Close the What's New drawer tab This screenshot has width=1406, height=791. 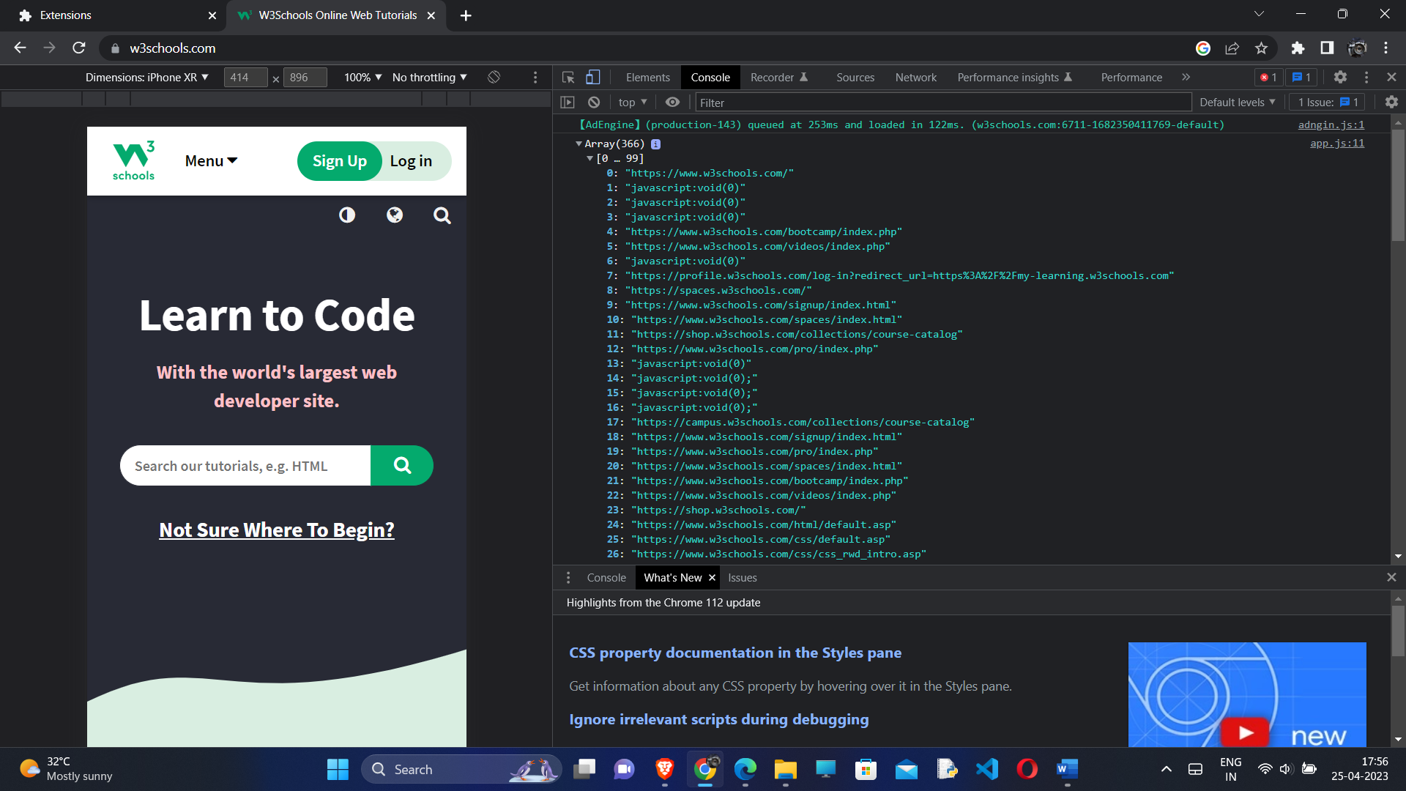pyautogui.click(x=712, y=578)
